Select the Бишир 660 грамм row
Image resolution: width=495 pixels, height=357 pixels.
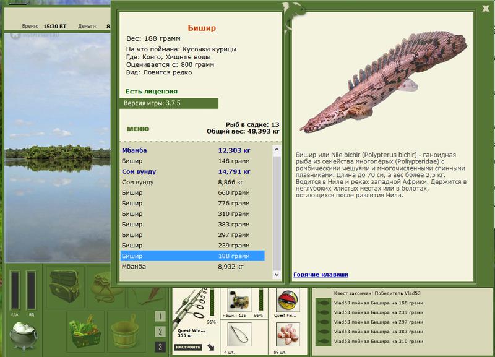coord(192,192)
